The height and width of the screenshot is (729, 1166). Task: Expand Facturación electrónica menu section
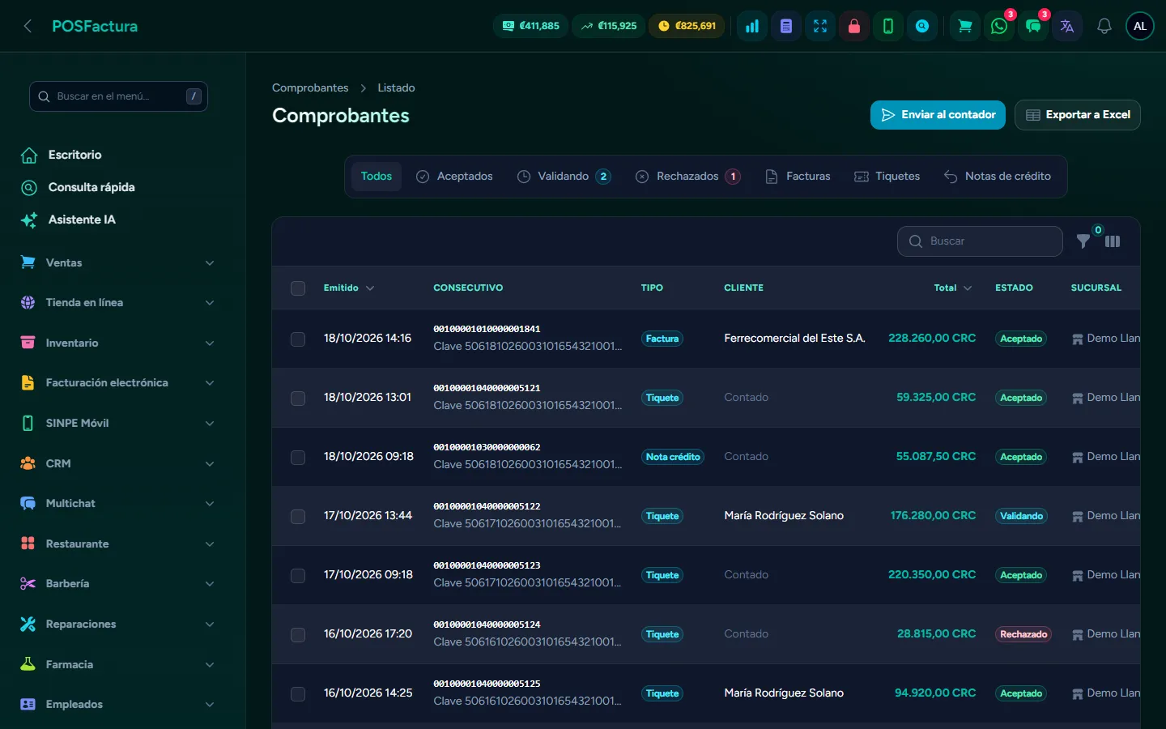click(x=120, y=383)
